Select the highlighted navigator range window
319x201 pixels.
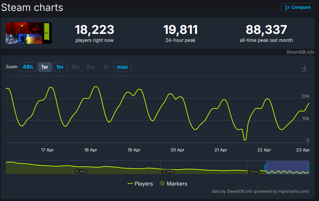287,167
